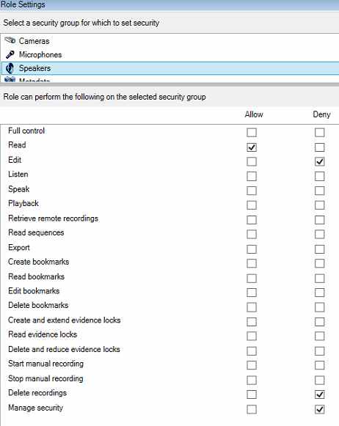Image resolution: width=339 pixels, height=426 pixels.
Task: Check Deny for Create bookmarks
Action: 319,263
